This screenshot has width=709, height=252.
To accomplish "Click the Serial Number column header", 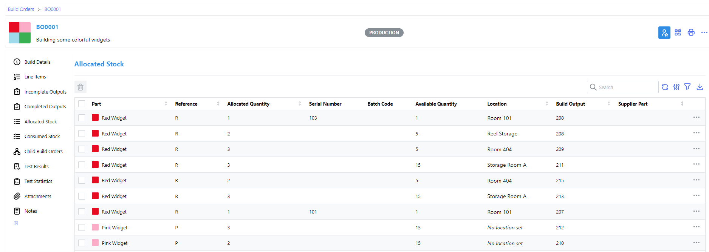I will [x=325, y=104].
